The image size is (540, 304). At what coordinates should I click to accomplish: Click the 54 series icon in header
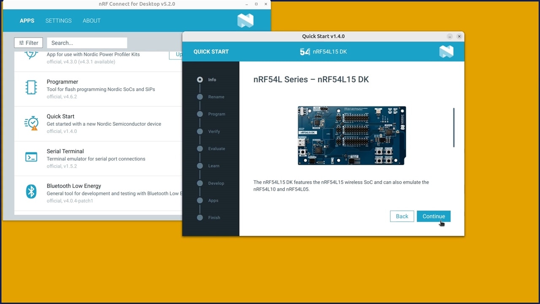[305, 52]
